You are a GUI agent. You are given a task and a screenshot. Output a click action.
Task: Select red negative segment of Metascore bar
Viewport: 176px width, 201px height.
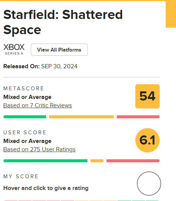[138, 117]
